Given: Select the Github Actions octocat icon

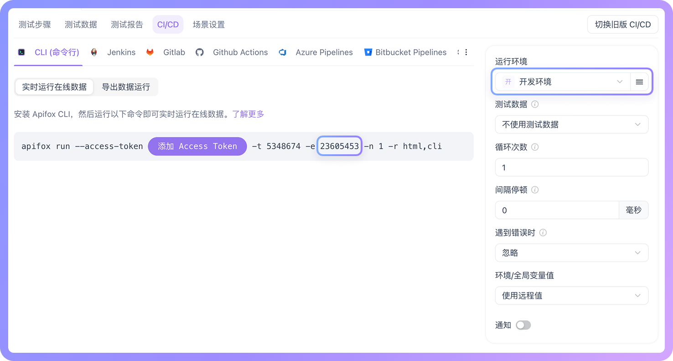Looking at the screenshot, I should [x=199, y=52].
